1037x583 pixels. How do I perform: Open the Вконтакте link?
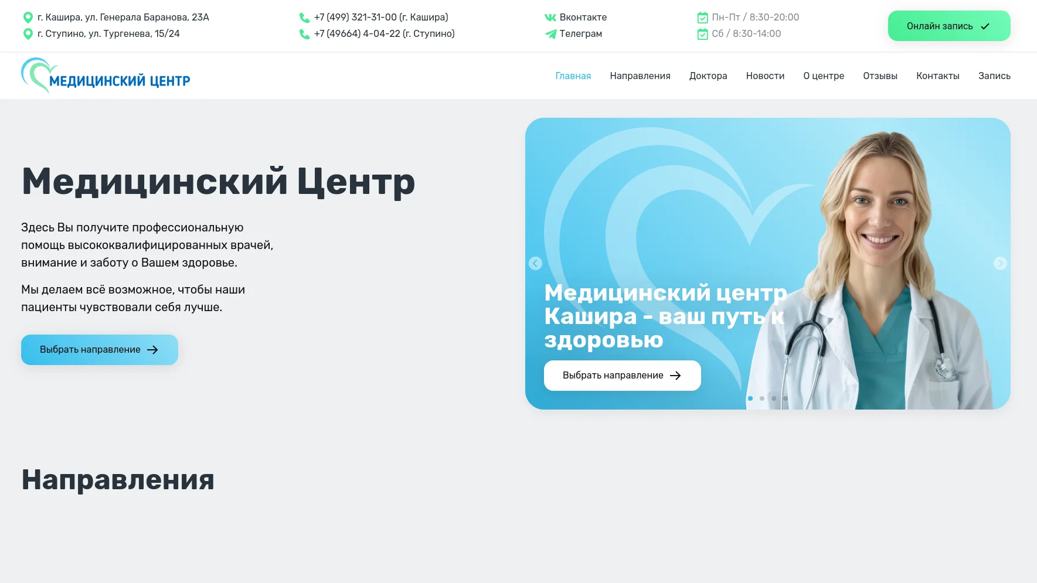coord(583,18)
